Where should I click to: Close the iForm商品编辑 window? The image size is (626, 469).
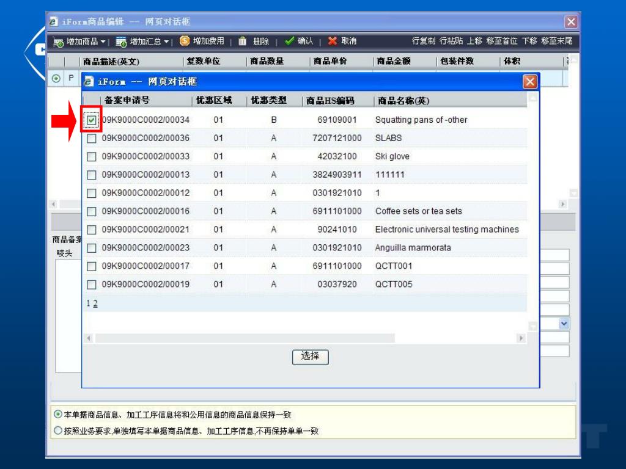click(571, 21)
